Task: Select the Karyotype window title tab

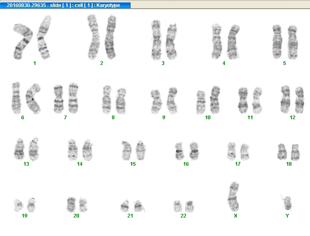Action: (x=65, y=5)
